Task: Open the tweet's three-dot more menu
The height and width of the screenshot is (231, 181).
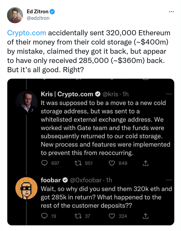Action: coord(171,12)
